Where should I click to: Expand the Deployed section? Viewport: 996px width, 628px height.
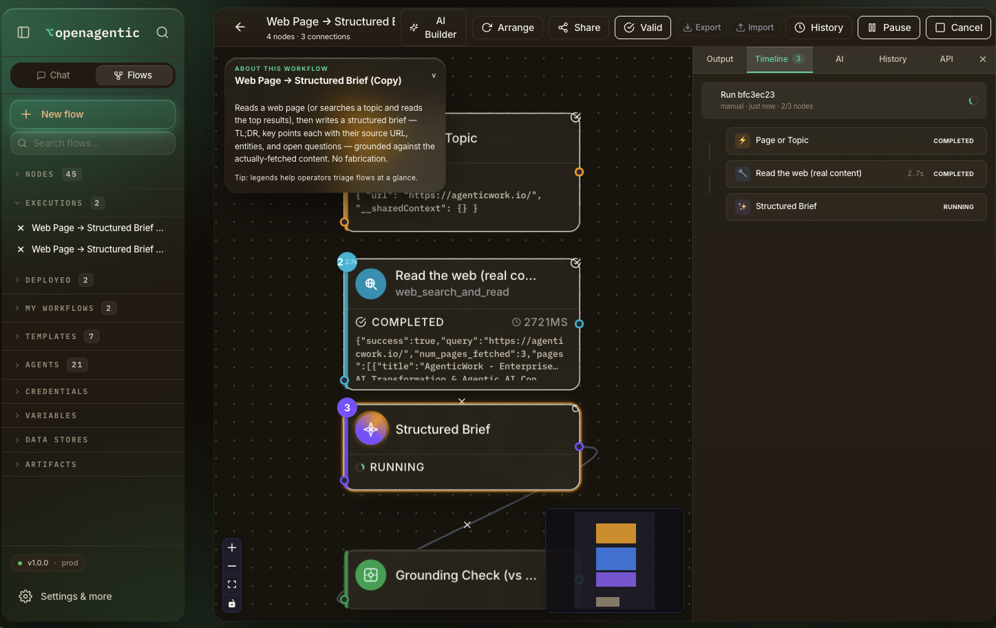[93, 280]
